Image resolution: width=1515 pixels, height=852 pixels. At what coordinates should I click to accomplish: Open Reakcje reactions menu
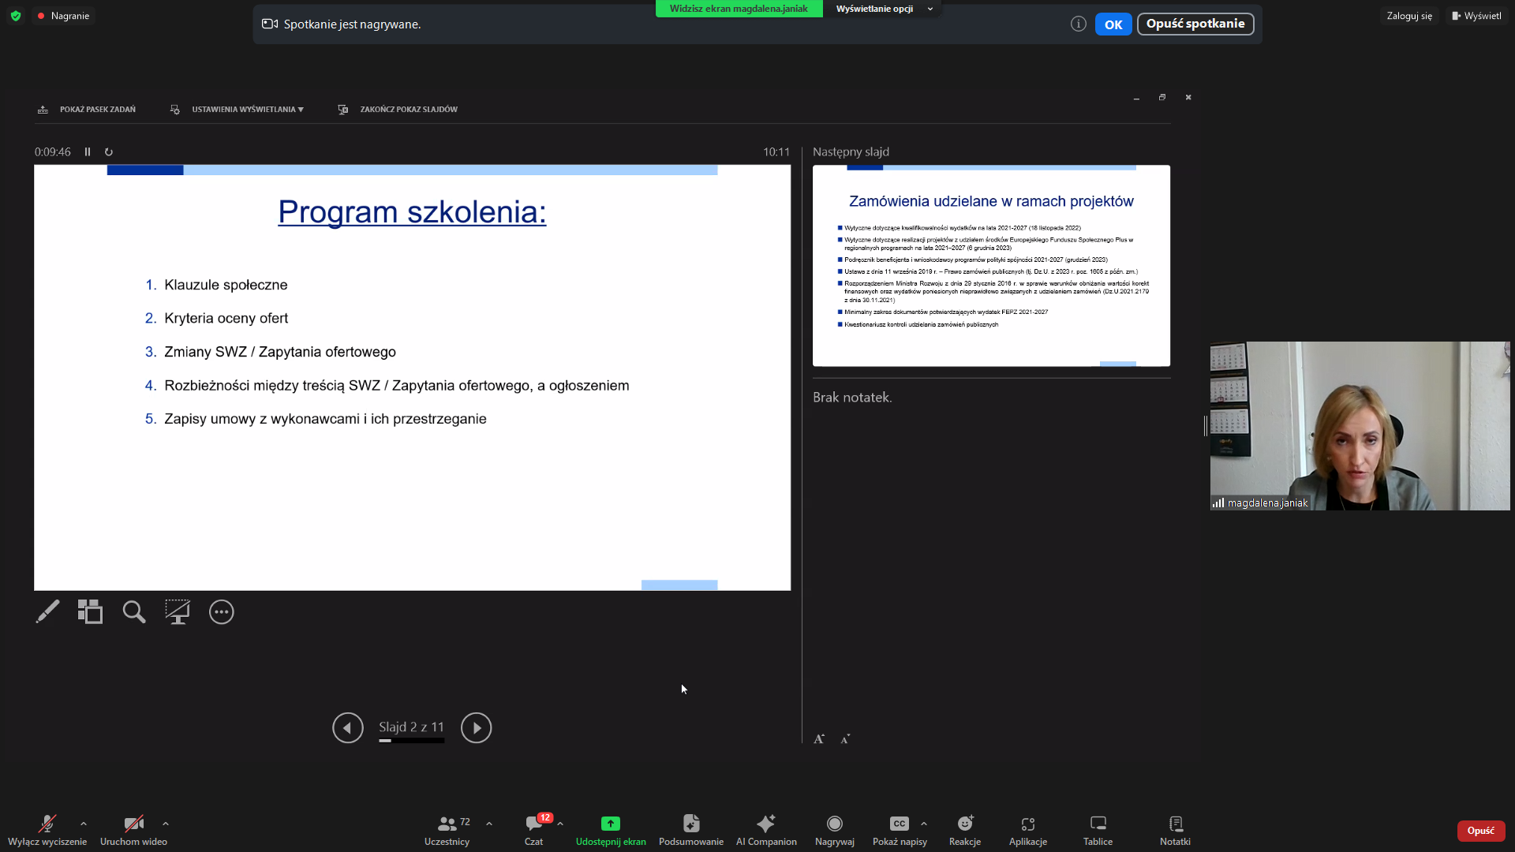point(965,830)
